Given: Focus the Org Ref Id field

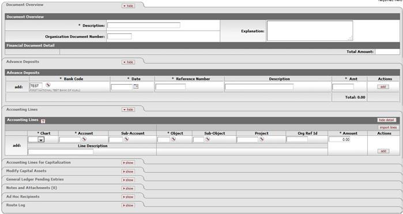Looking at the screenshot, I should pos(297,140).
